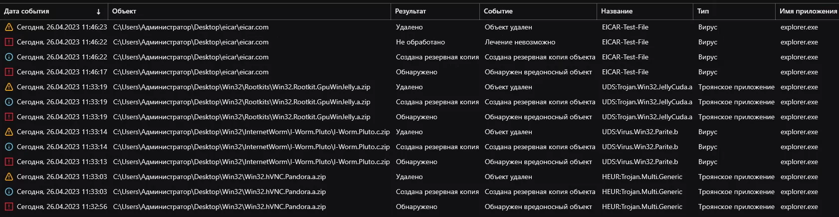Click info icon of I-Worm.Pluto backup copy row
Viewport: 839px width, 217px height.
(8, 147)
